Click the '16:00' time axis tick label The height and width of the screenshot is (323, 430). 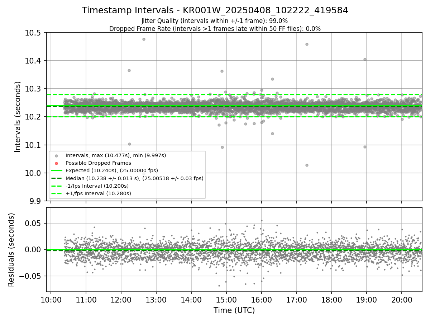261,300
